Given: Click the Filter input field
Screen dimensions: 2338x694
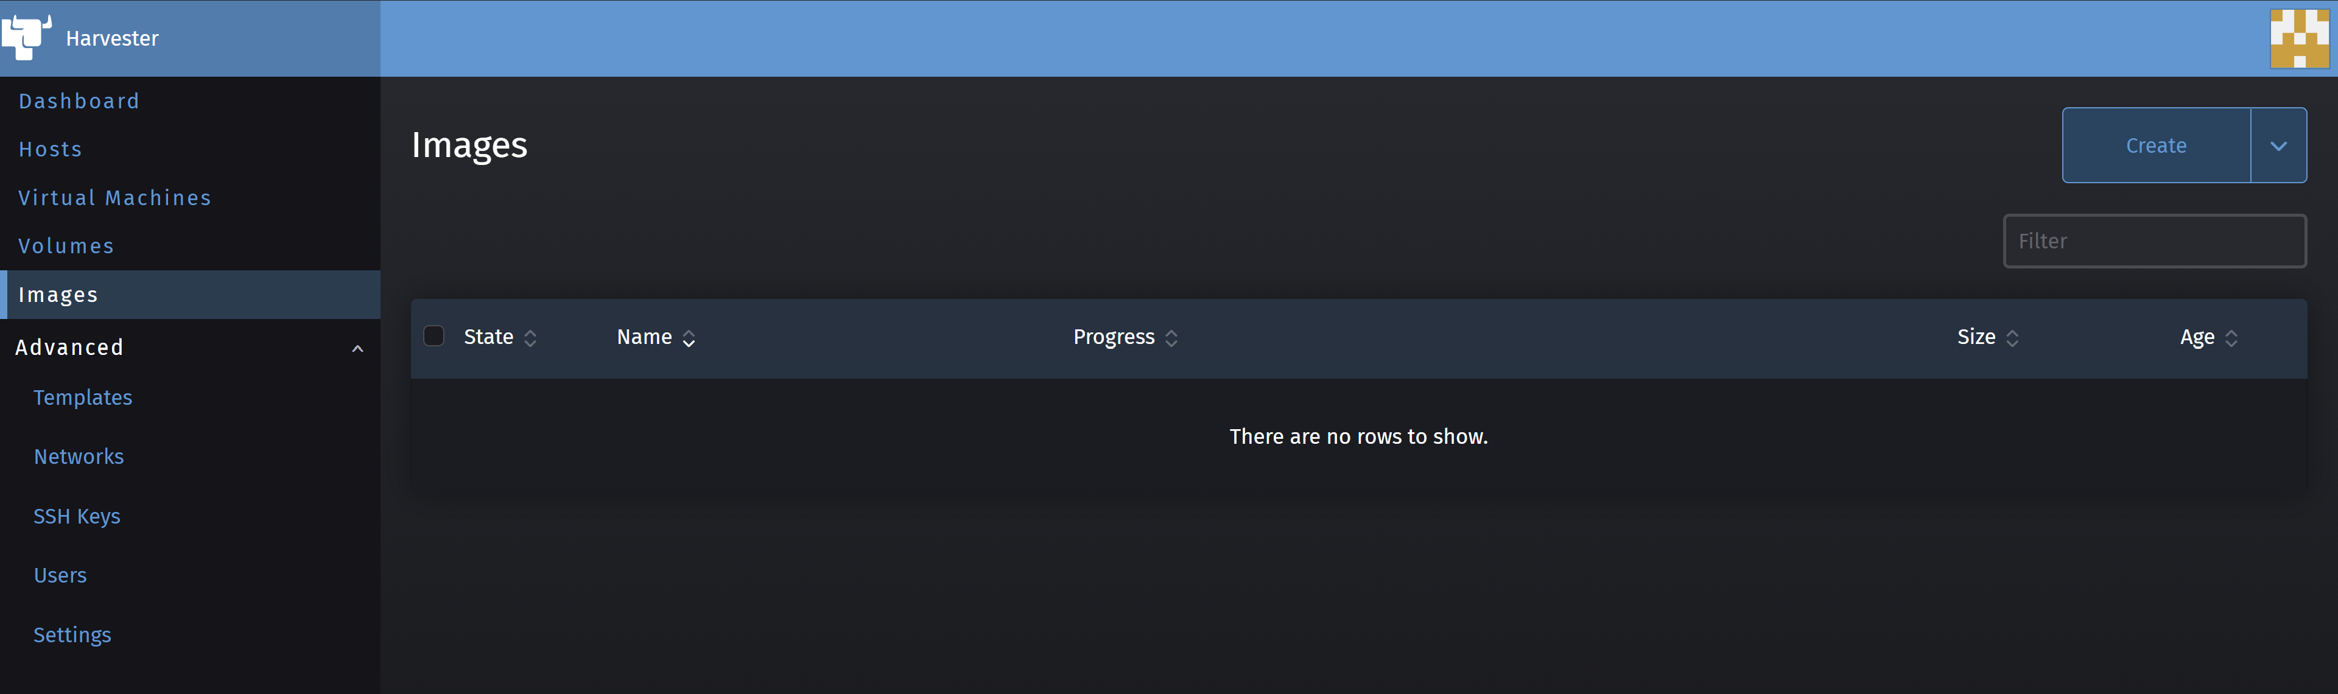Looking at the screenshot, I should (x=2155, y=241).
